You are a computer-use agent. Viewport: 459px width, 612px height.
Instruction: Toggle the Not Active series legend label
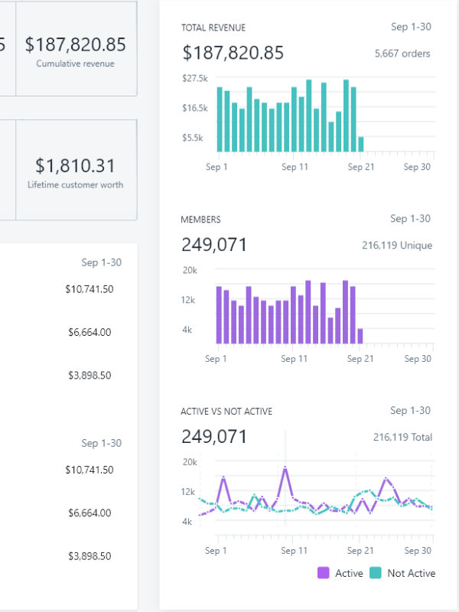point(411,573)
